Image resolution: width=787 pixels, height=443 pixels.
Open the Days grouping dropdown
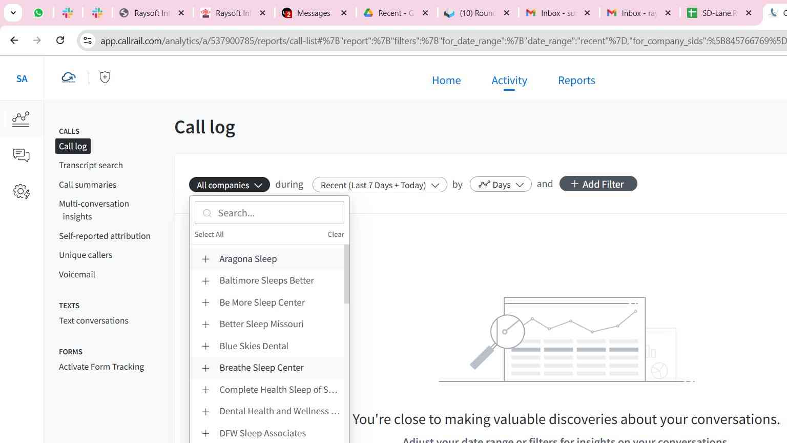pos(501,185)
